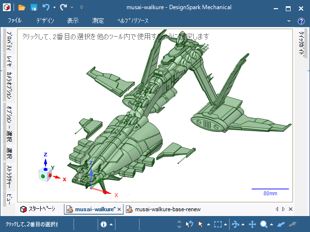The width and height of the screenshot is (310, 232).
Task: Open the プロパティ side panel tab
Action: tap(9, 41)
